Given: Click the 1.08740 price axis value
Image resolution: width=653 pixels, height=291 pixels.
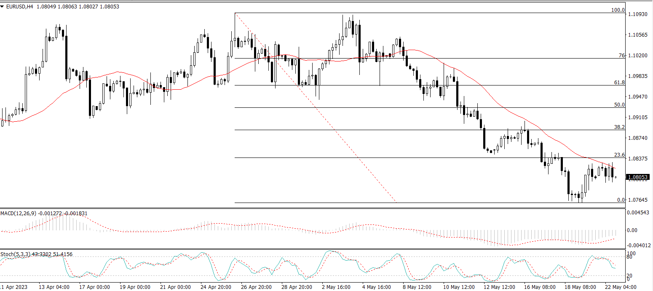Looking at the screenshot, I should [x=637, y=138].
